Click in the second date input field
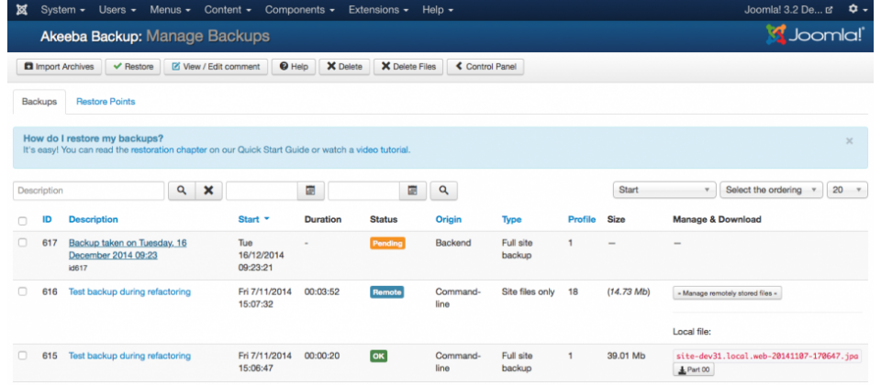The width and height of the screenshot is (881, 385). [x=364, y=191]
